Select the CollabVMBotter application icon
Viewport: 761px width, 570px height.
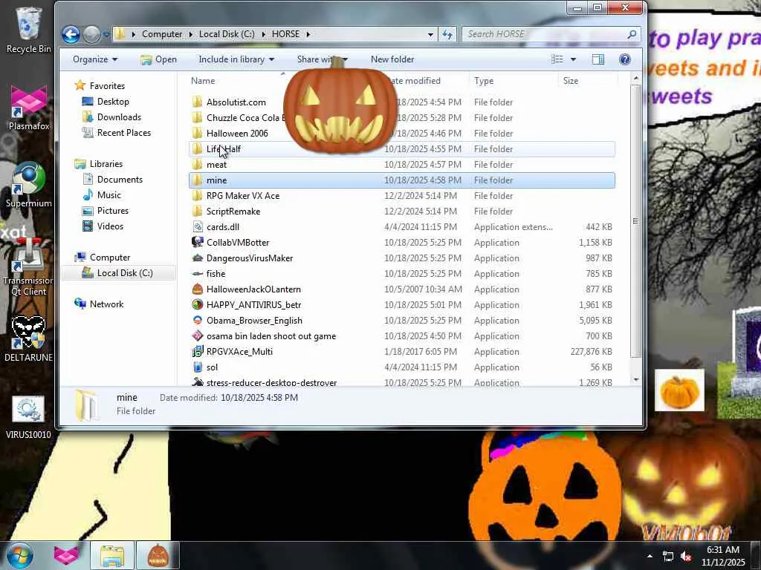(198, 243)
